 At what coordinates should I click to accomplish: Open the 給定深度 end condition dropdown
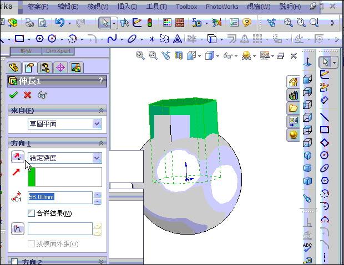point(97,158)
